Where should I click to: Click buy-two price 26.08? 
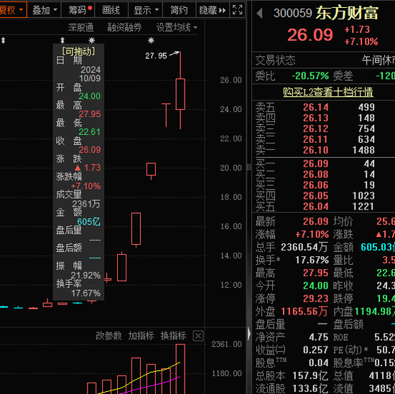click(316, 174)
